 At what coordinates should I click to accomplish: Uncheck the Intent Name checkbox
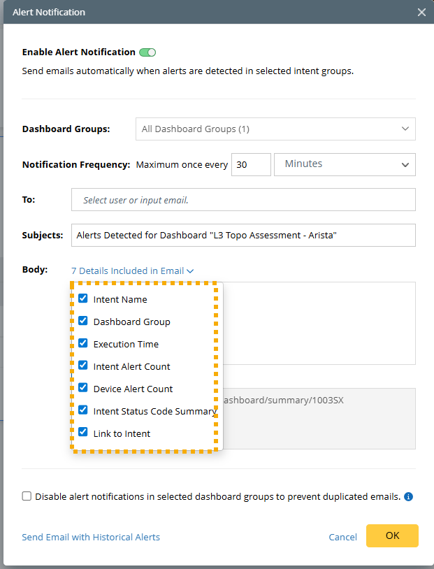tap(83, 298)
